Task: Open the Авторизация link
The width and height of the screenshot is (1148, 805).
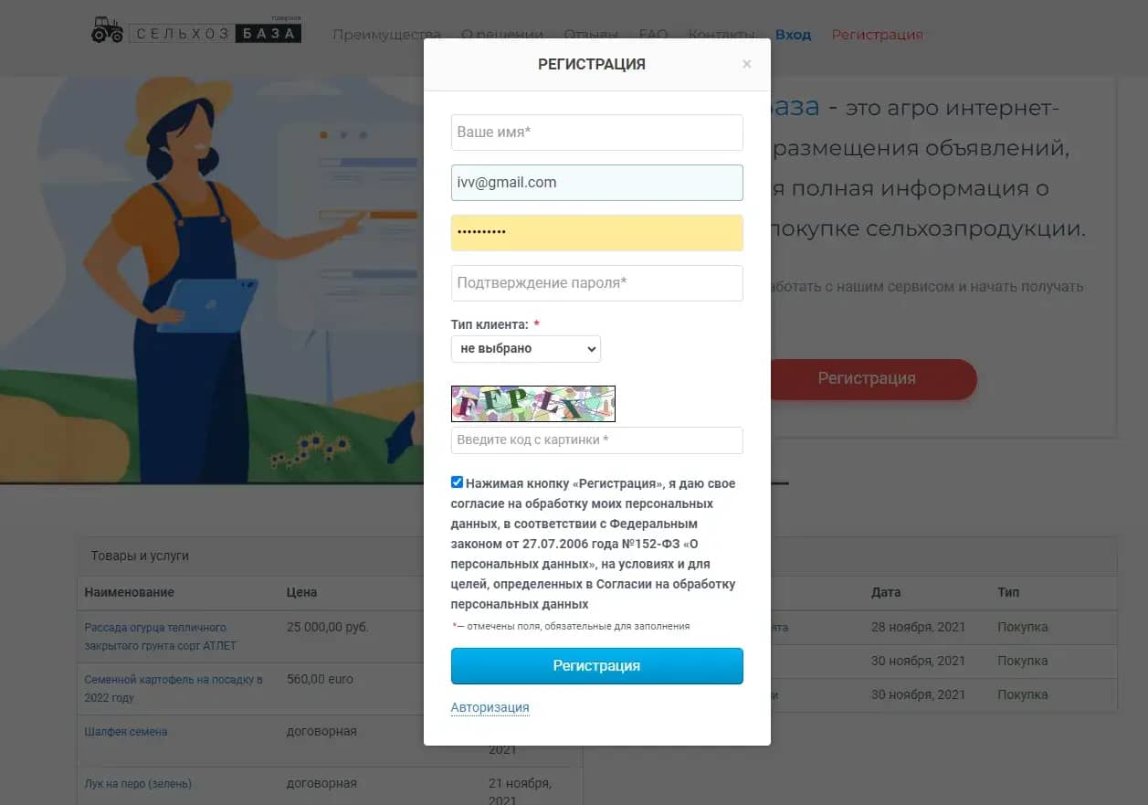Action: tap(490, 707)
